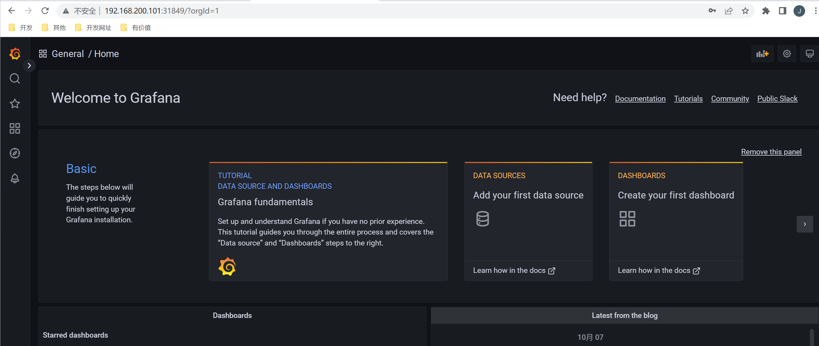Image resolution: width=819 pixels, height=346 pixels.
Task: Bookmark this page with star icon
Action: [x=745, y=11]
